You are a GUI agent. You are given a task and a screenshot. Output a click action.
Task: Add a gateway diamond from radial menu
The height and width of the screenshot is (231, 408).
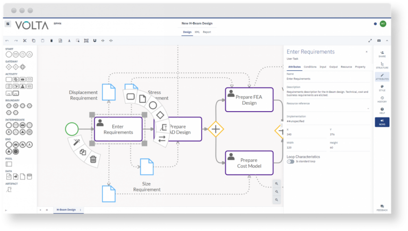[x=160, y=115]
